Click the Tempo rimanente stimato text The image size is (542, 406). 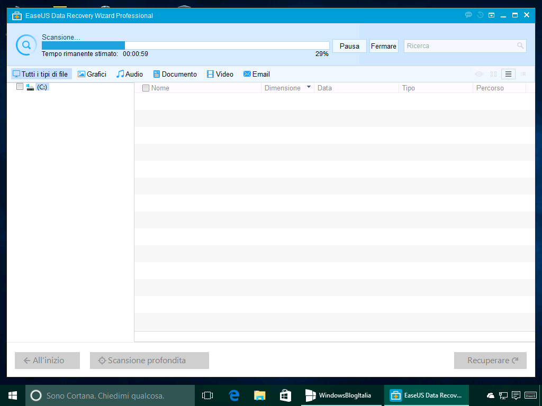80,54
